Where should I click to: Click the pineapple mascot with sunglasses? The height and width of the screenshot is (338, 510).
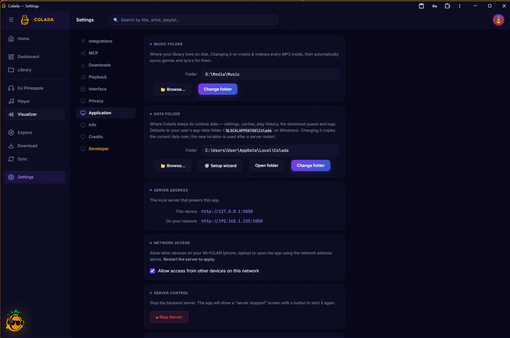(x=15, y=321)
